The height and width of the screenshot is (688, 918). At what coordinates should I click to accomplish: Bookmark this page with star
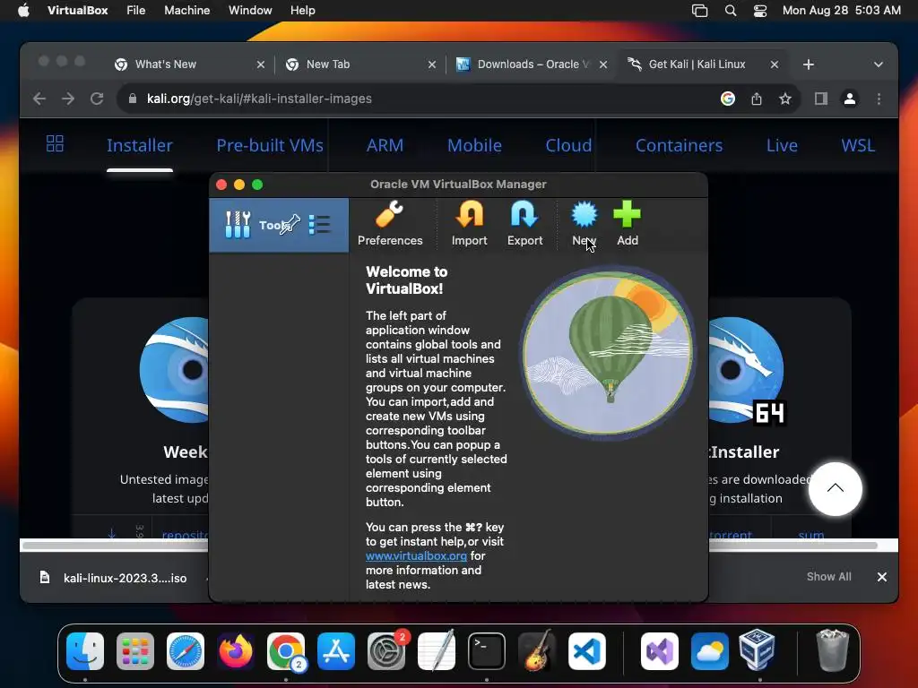pos(785,99)
